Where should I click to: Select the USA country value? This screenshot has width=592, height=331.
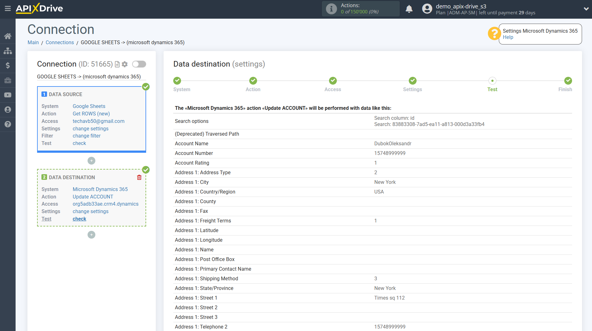tap(379, 192)
